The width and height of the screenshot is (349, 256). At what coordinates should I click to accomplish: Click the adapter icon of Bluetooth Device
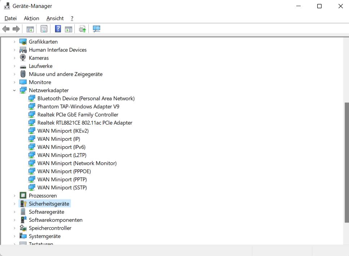click(32, 98)
